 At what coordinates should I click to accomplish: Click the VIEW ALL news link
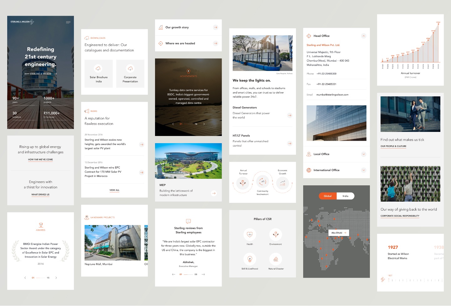pyautogui.click(x=114, y=190)
